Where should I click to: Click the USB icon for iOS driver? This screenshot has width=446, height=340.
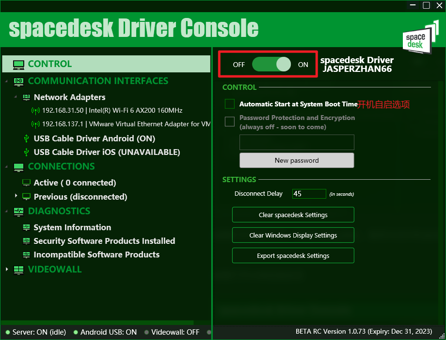(x=27, y=152)
